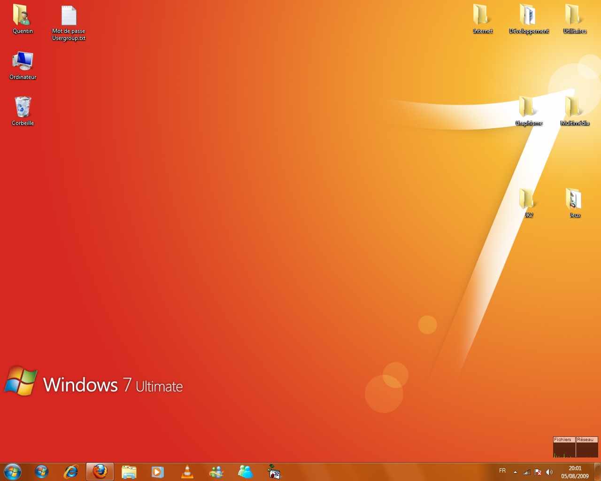Screen dimensions: 601x481
Task: Switch to Firefox in the taskbar
Action: (100, 472)
